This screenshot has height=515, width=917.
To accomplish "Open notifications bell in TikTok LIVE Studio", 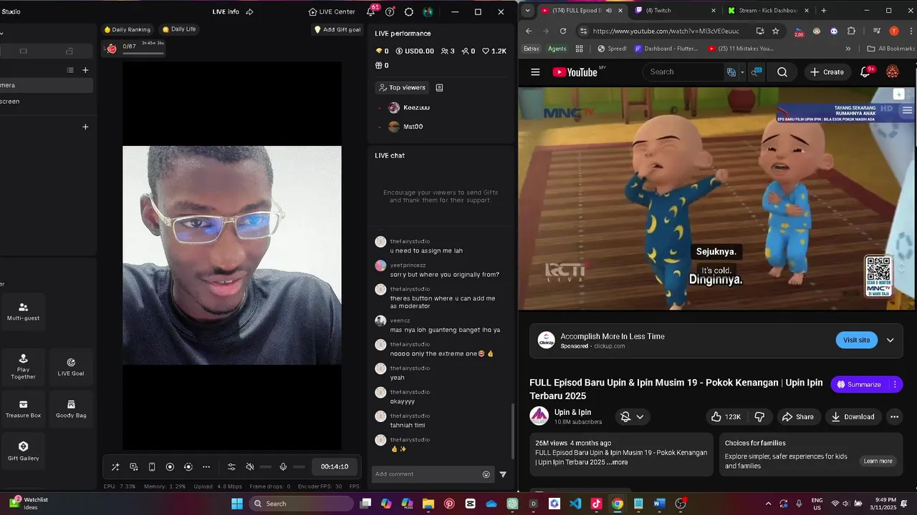I will tap(371, 11).
